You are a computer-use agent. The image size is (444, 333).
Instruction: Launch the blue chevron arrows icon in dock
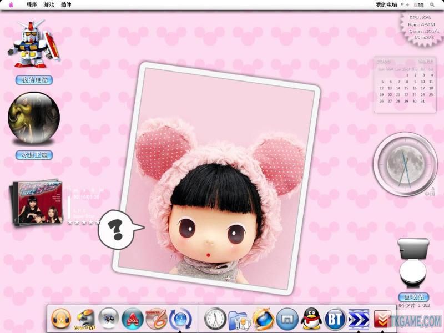click(x=359, y=319)
